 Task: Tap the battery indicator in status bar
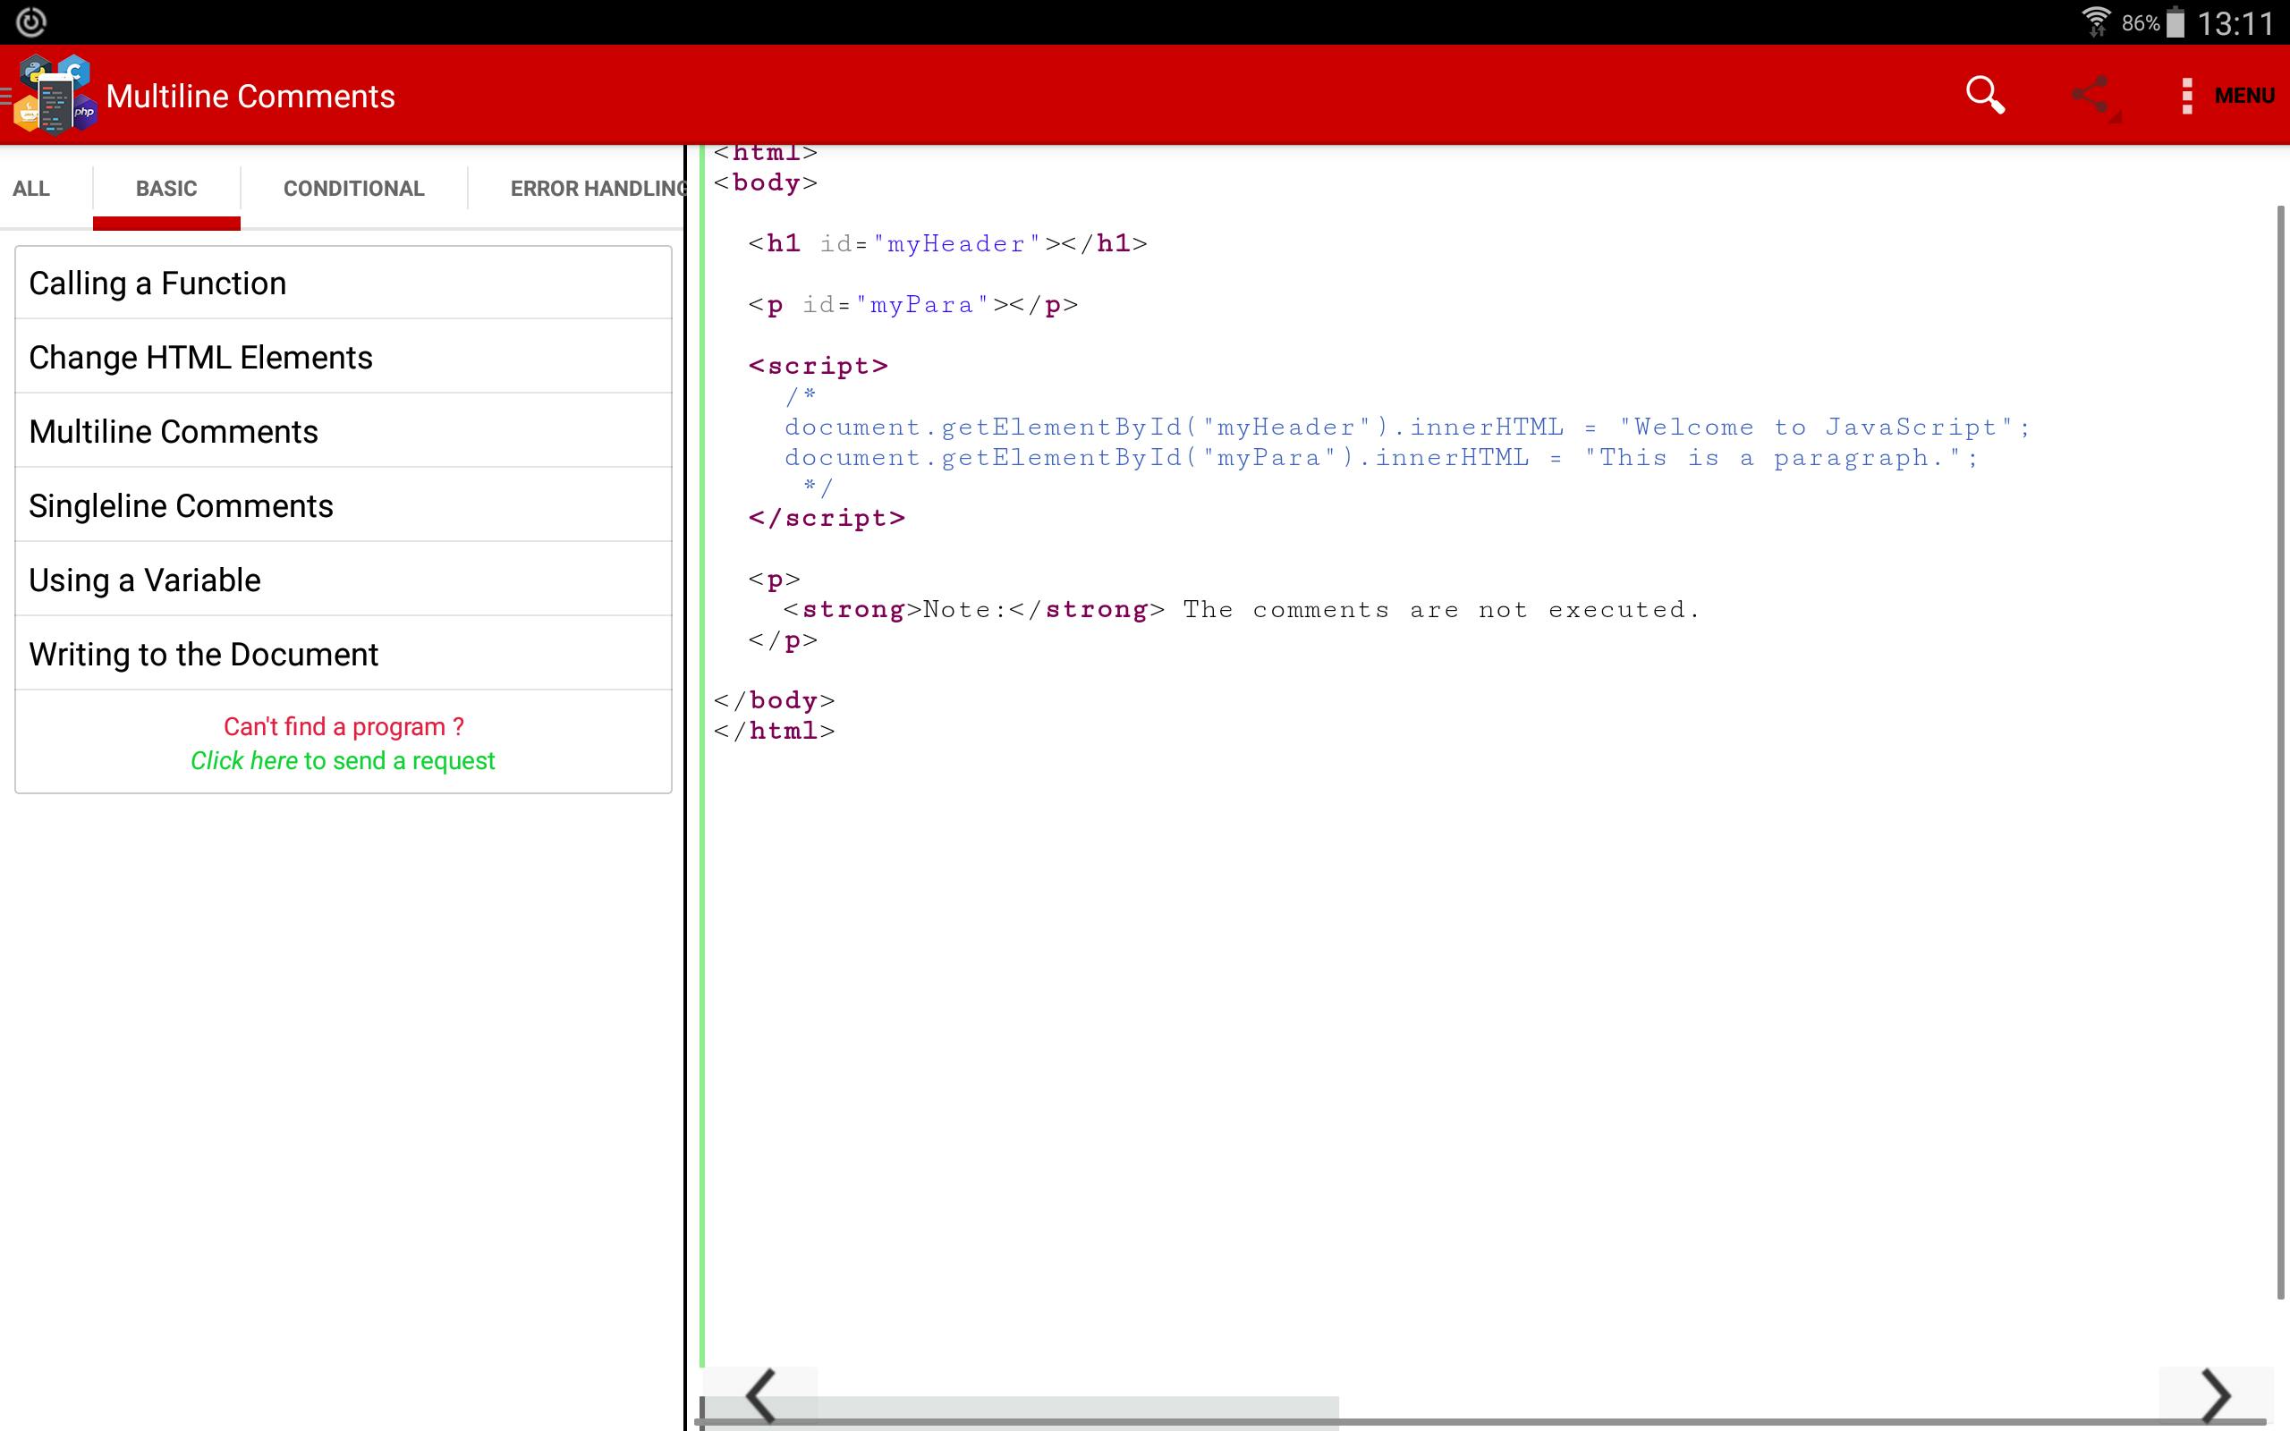(x=2175, y=21)
